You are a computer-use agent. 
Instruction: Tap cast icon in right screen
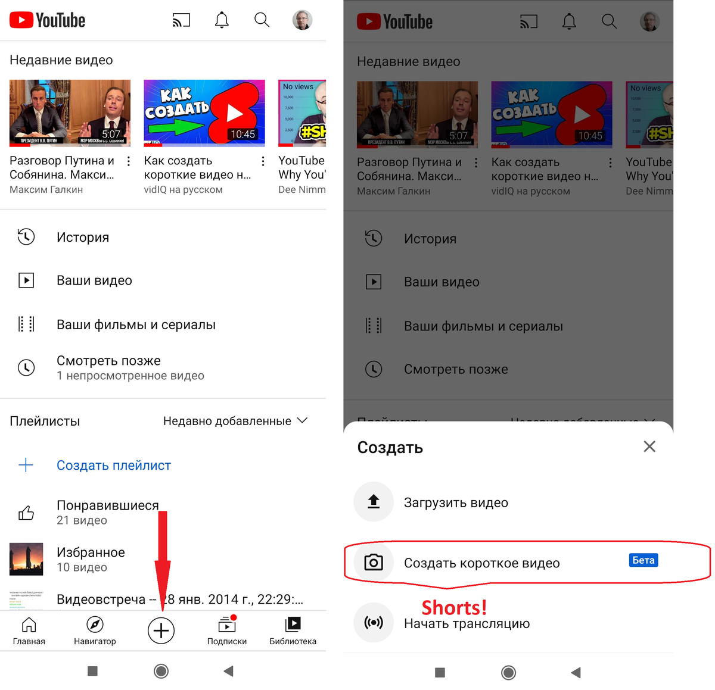(529, 22)
